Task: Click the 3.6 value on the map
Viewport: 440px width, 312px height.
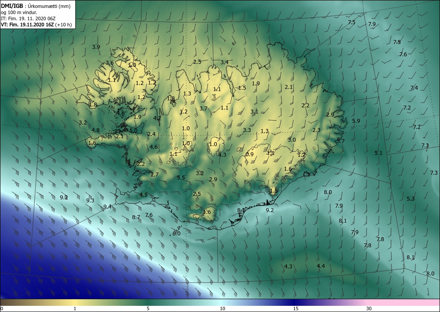Action: click(110, 62)
